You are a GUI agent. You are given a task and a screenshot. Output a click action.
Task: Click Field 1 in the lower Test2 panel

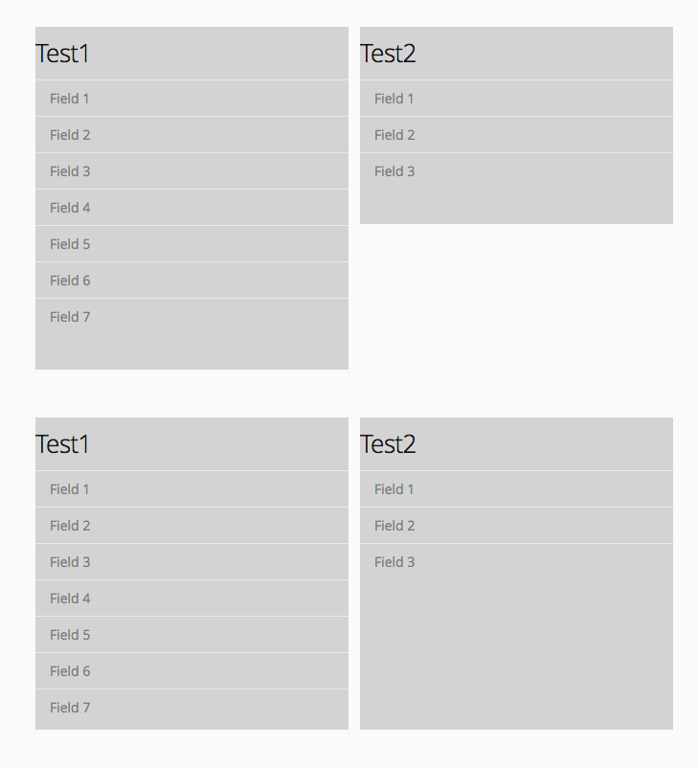click(516, 489)
